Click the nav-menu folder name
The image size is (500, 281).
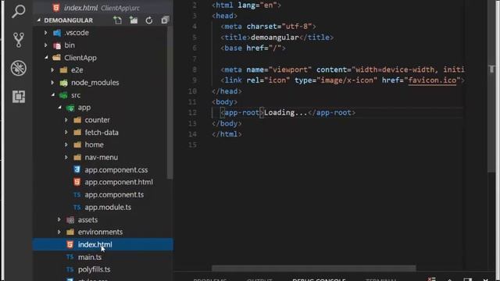point(101,158)
